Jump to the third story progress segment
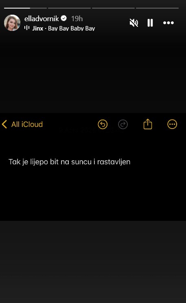The image size is (186, 303). click(x=113, y=8)
